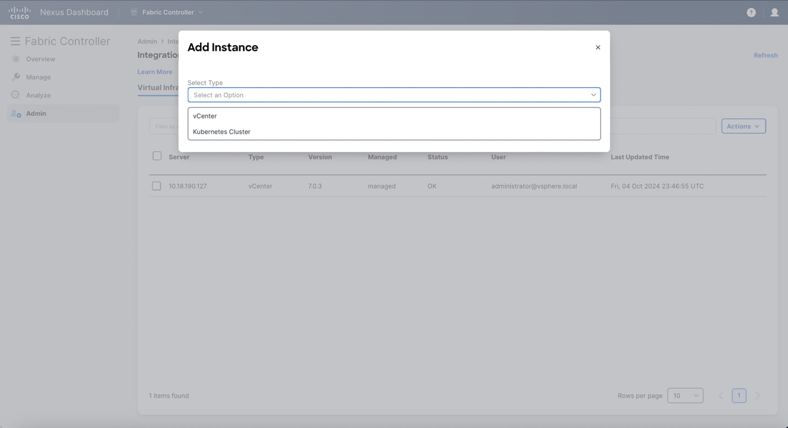The width and height of the screenshot is (788, 428).
Task: Expand the Fabric Controller service switcher
Action: (200, 12)
